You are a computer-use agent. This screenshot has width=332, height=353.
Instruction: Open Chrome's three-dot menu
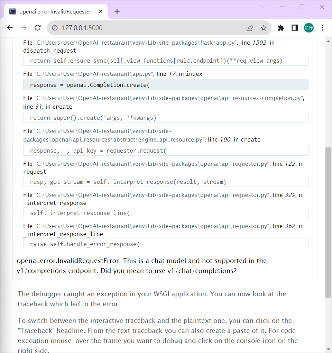point(322,28)
